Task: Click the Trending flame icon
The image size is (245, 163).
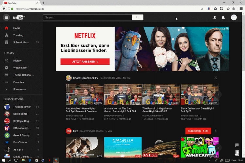Action: tap(7, 35)
